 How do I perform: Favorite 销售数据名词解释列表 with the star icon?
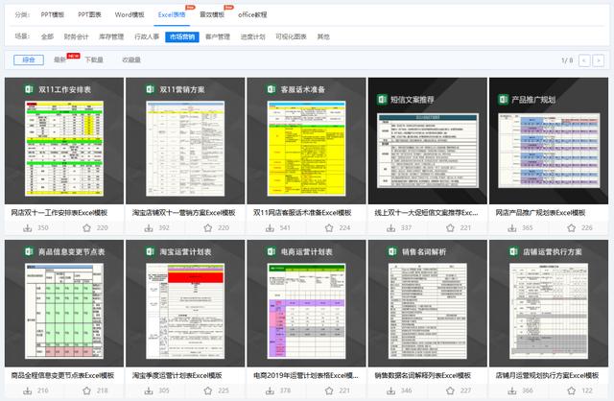[x=450, y=390]
